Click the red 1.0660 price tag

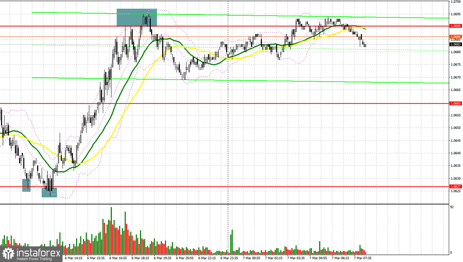pos(455,103)
